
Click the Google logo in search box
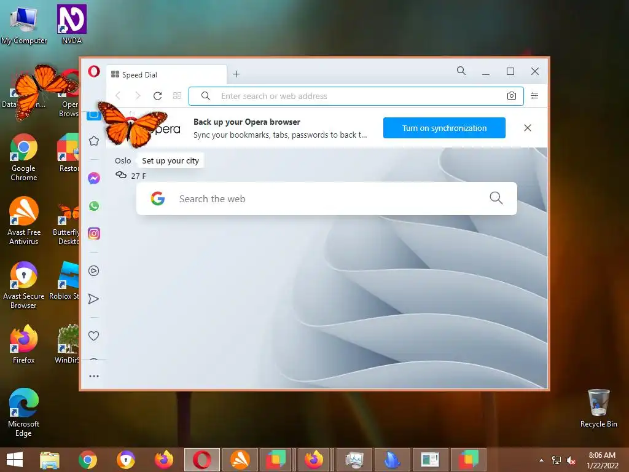(158, 199)
